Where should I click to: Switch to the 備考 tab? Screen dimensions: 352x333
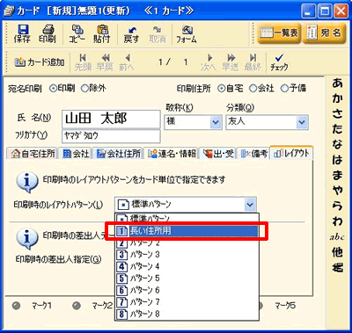point(253,154)
